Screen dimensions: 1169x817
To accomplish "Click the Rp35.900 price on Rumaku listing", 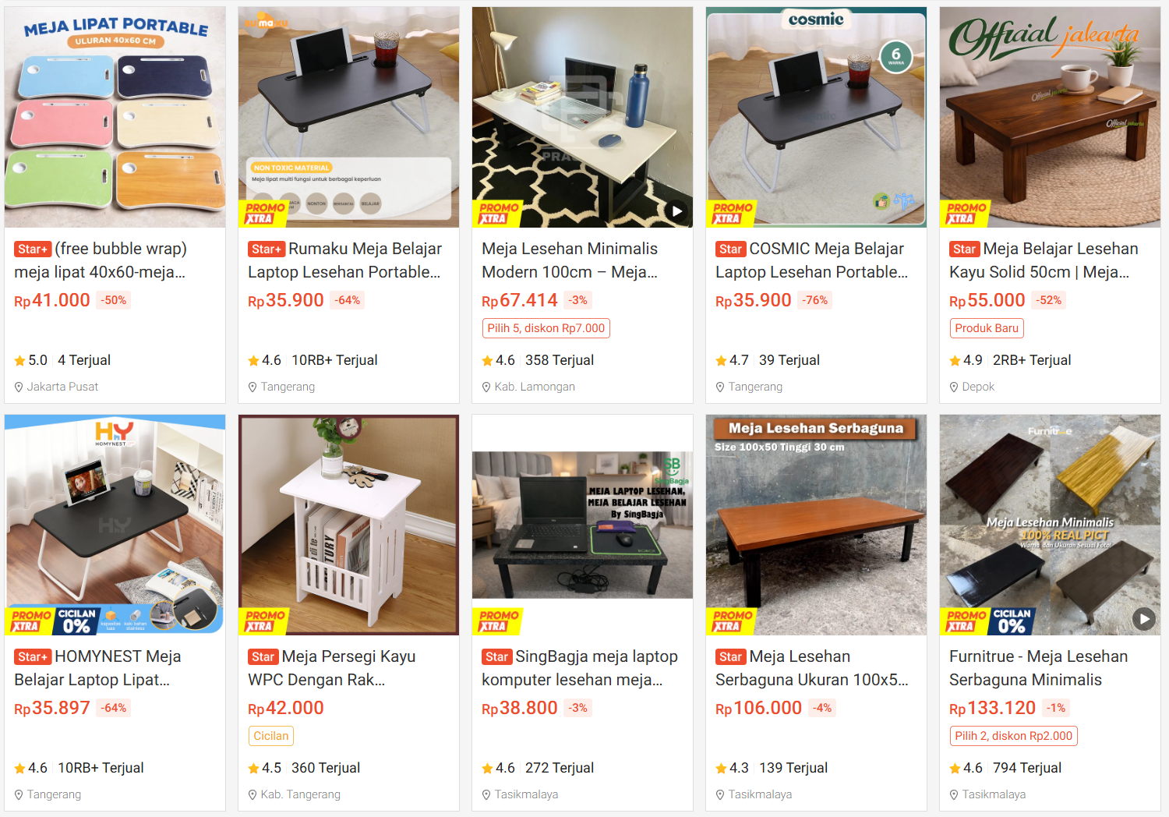I will [x=285, y=300].
